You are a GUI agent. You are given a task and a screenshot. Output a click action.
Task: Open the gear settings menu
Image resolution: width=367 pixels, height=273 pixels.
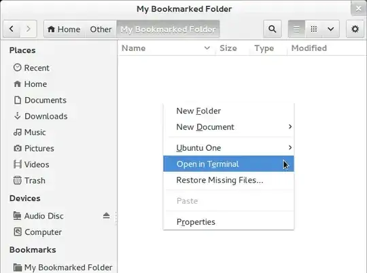click(355, 29)
